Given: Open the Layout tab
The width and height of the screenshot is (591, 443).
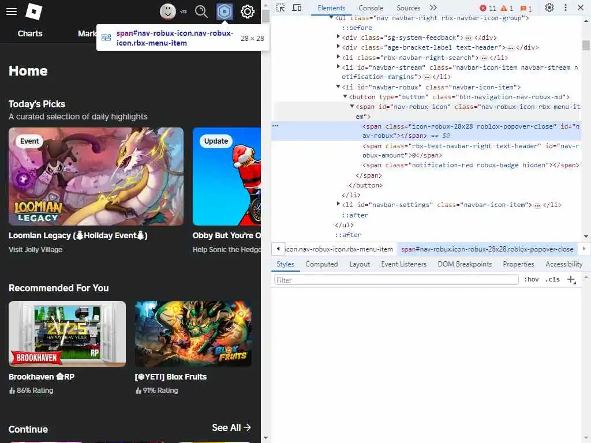Looking at the screenshot, I should (360, 264).
